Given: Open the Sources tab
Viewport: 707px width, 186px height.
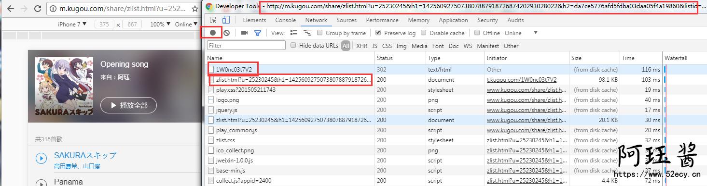Looking at the screenshot, I should tap(347, 20).
